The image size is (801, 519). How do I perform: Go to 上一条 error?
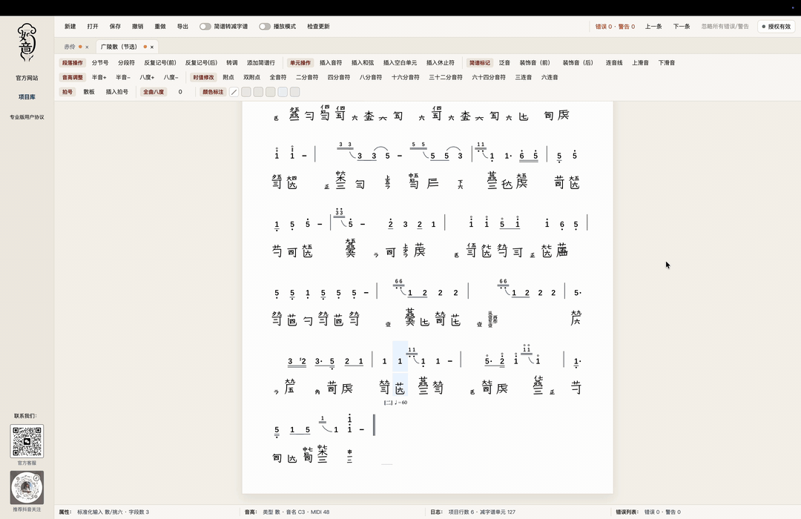[653, 27]
